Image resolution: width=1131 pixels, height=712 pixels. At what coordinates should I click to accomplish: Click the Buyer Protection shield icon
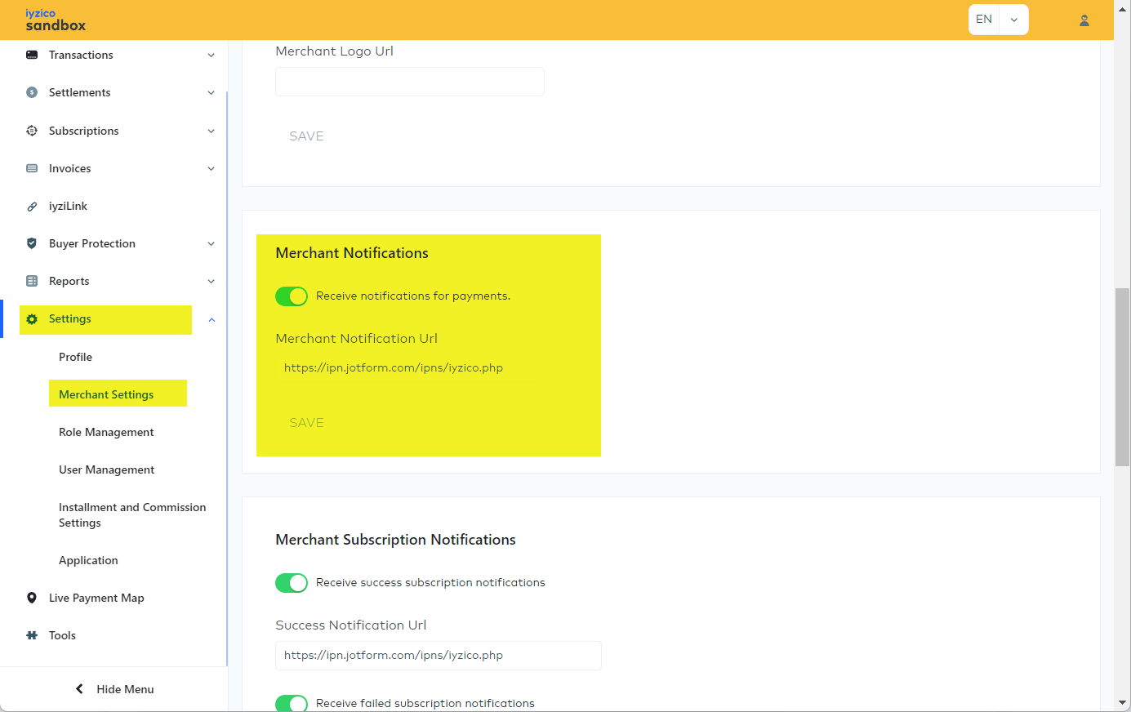[x=32, y=243]
